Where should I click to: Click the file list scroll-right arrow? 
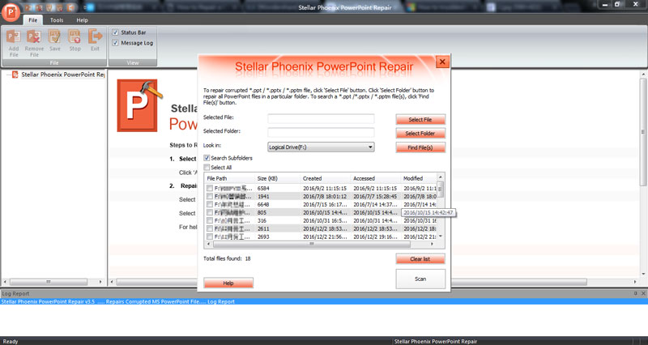point(433,245)
